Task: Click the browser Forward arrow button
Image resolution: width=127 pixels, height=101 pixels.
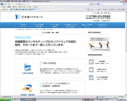Action: pyautogui.click(x=4, y=4)
